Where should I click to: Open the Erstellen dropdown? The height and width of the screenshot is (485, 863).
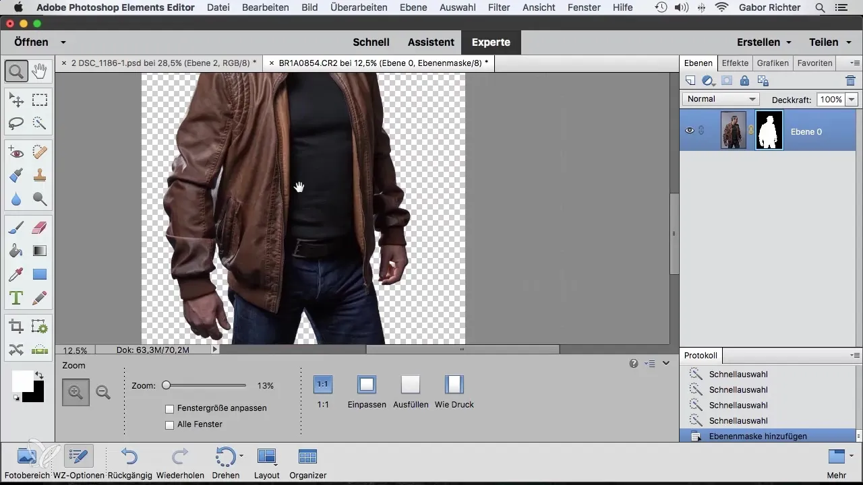coord(764,42)
